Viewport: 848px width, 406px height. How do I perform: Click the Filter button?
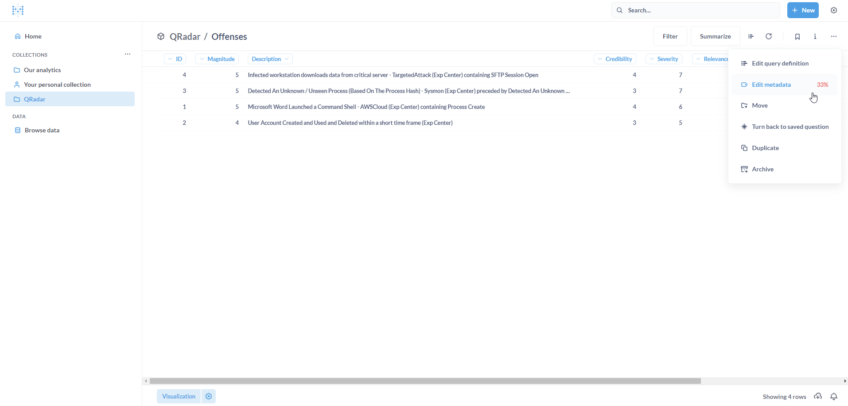pyautogui.click(x=670, y=36)
